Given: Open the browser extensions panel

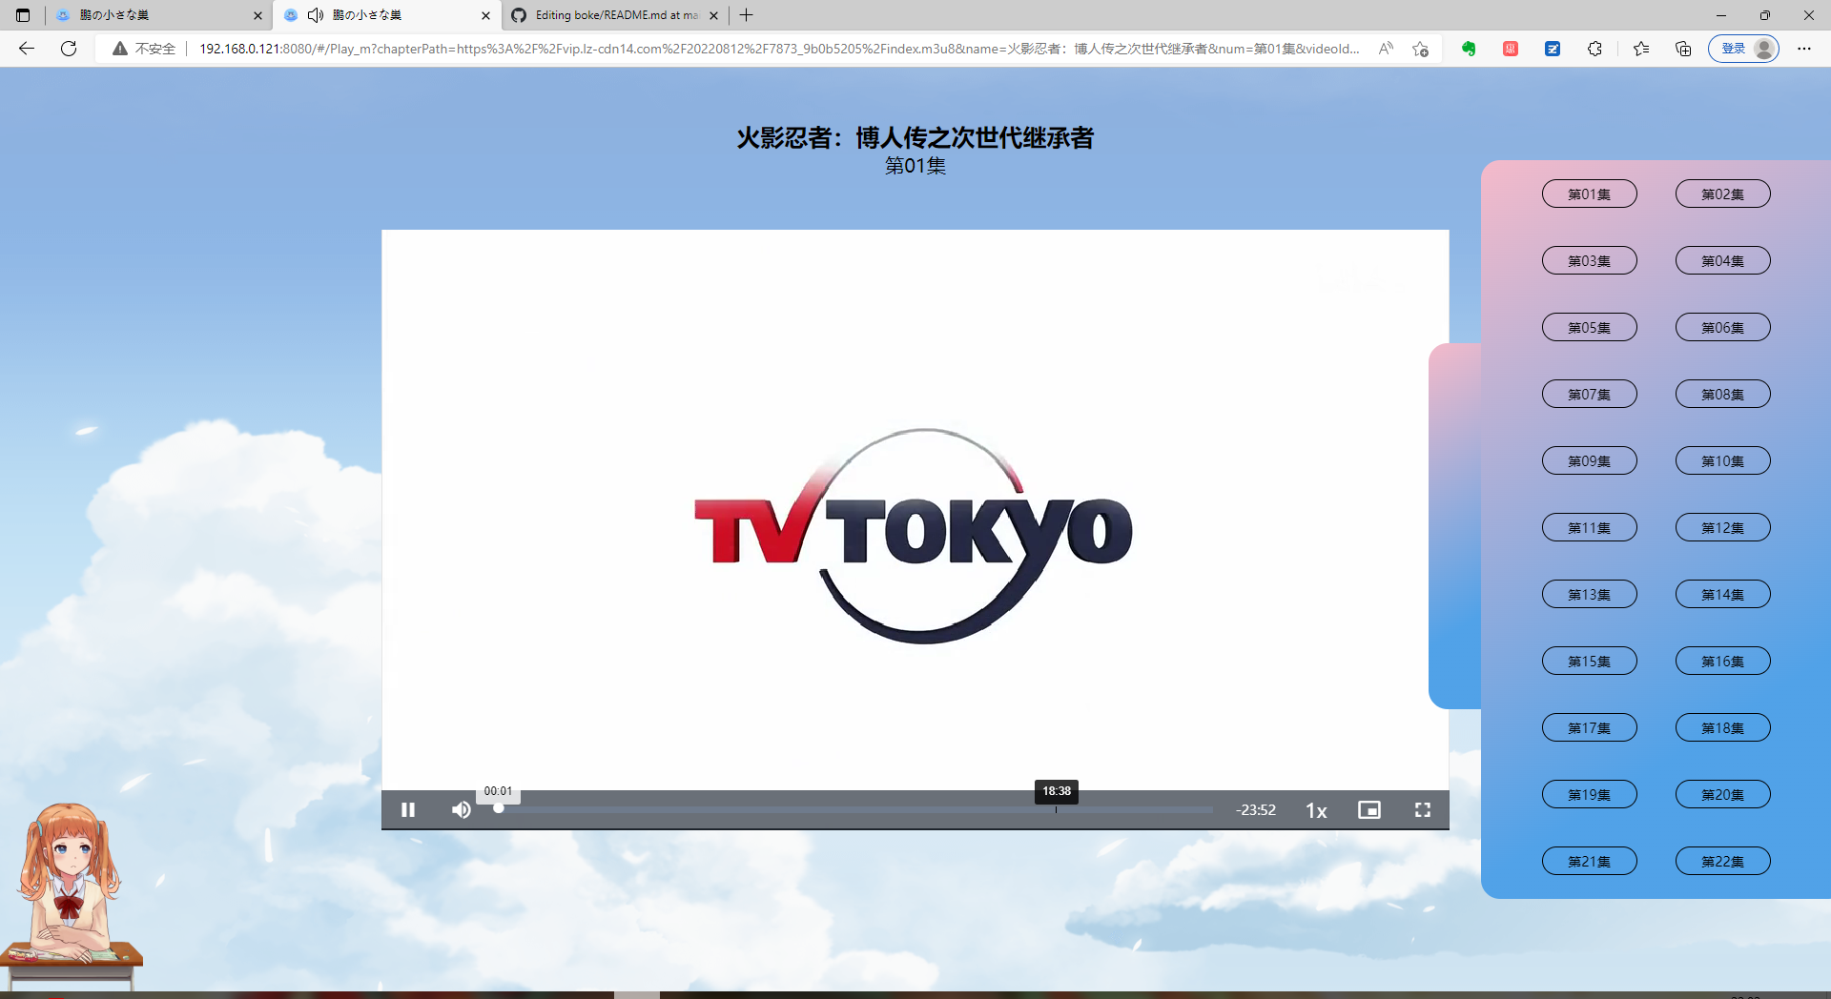Looking at the screenshot, I should pos(1595,49).
